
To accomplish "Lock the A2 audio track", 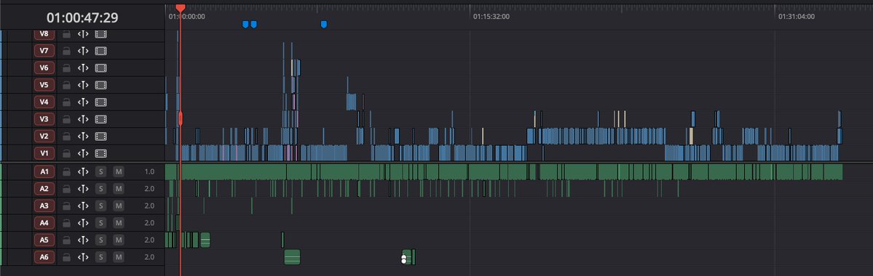I will [x=66, y=189].
